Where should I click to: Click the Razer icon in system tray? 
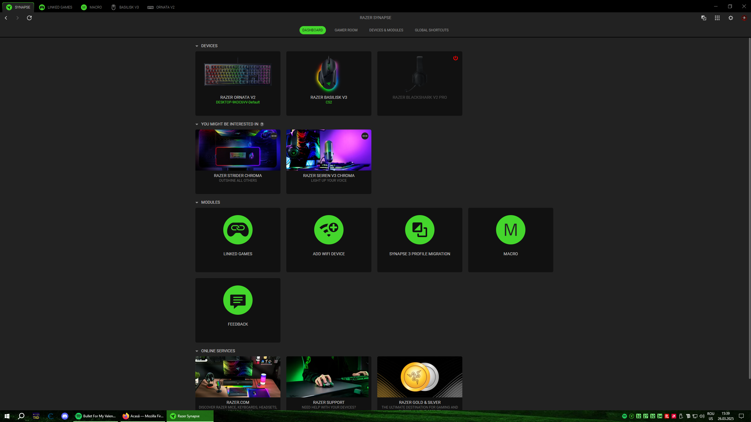[x=631, y=416]
